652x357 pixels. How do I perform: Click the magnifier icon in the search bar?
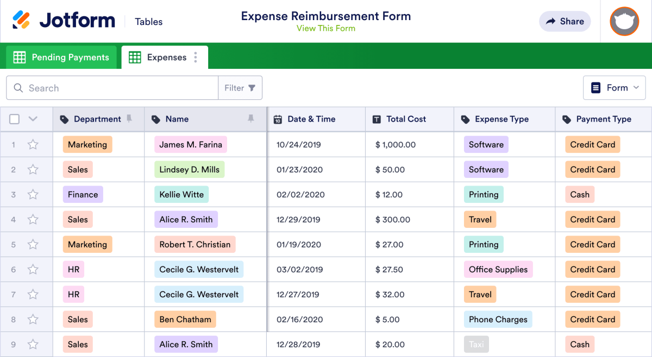[x=18, y=87]
